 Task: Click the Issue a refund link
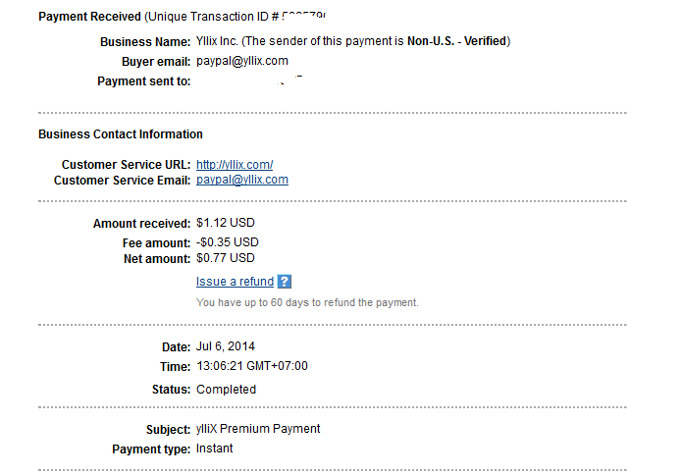[235, 282]
